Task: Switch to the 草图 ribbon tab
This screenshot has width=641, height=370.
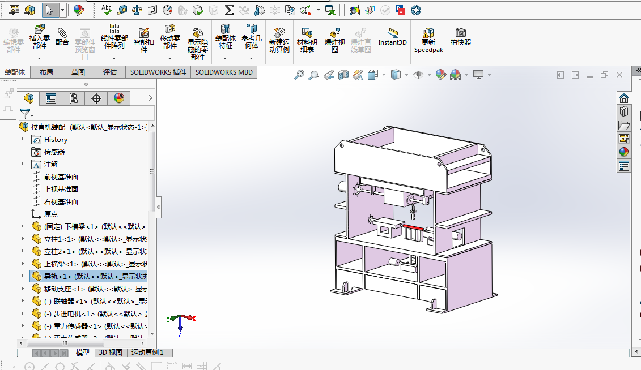Action: (78, 72)
